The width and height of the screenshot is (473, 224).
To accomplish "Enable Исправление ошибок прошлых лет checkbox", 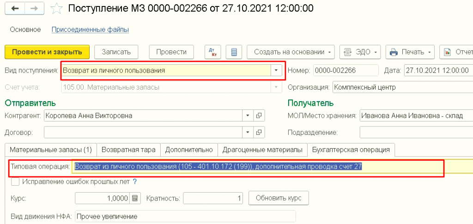I will 15,182.
